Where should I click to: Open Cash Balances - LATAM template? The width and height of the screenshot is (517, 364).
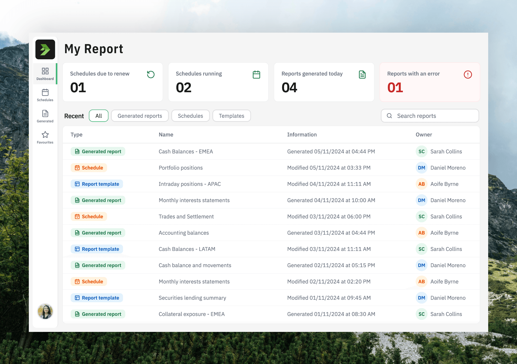(187, 249)
